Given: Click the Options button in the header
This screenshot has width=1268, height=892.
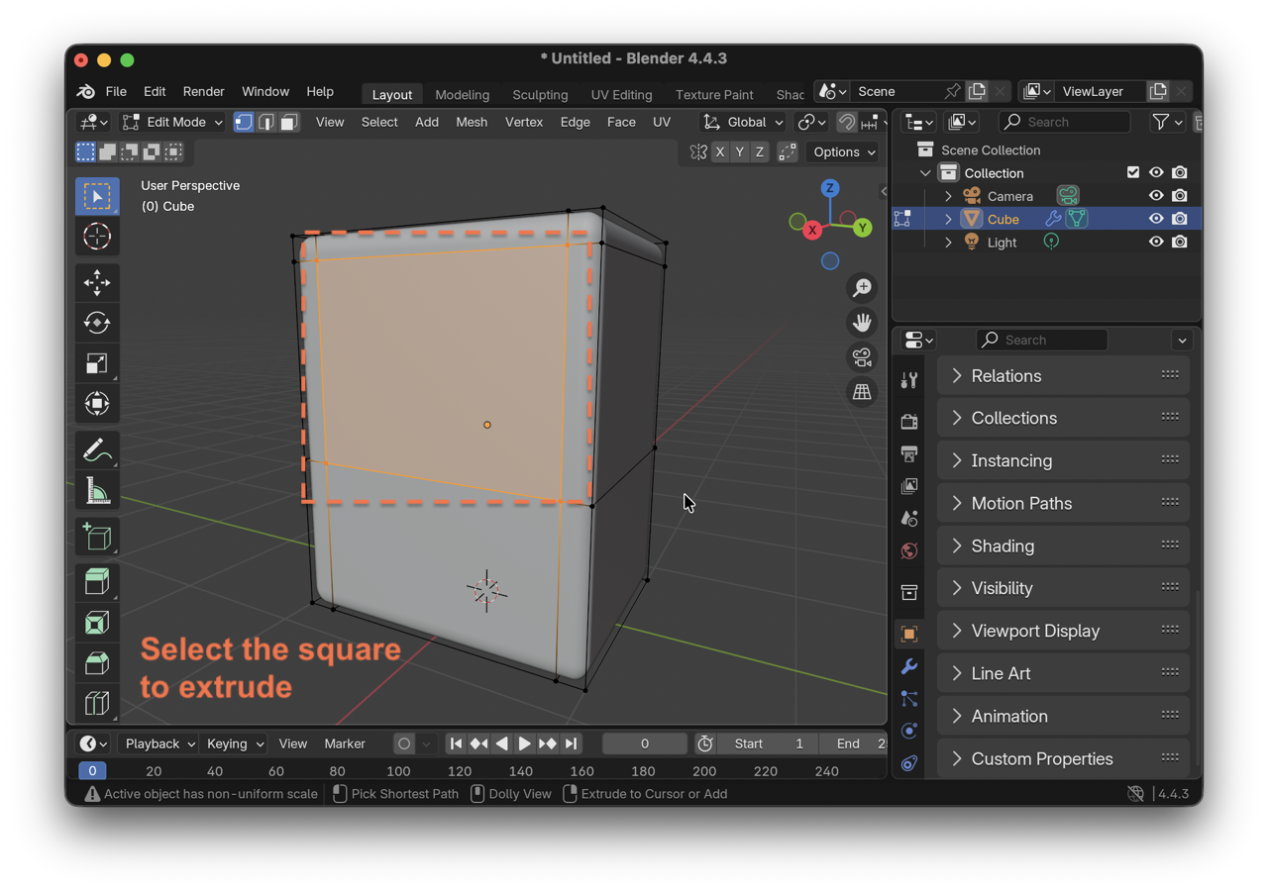Looking at the screenshot, I should [x=841, y=151].
